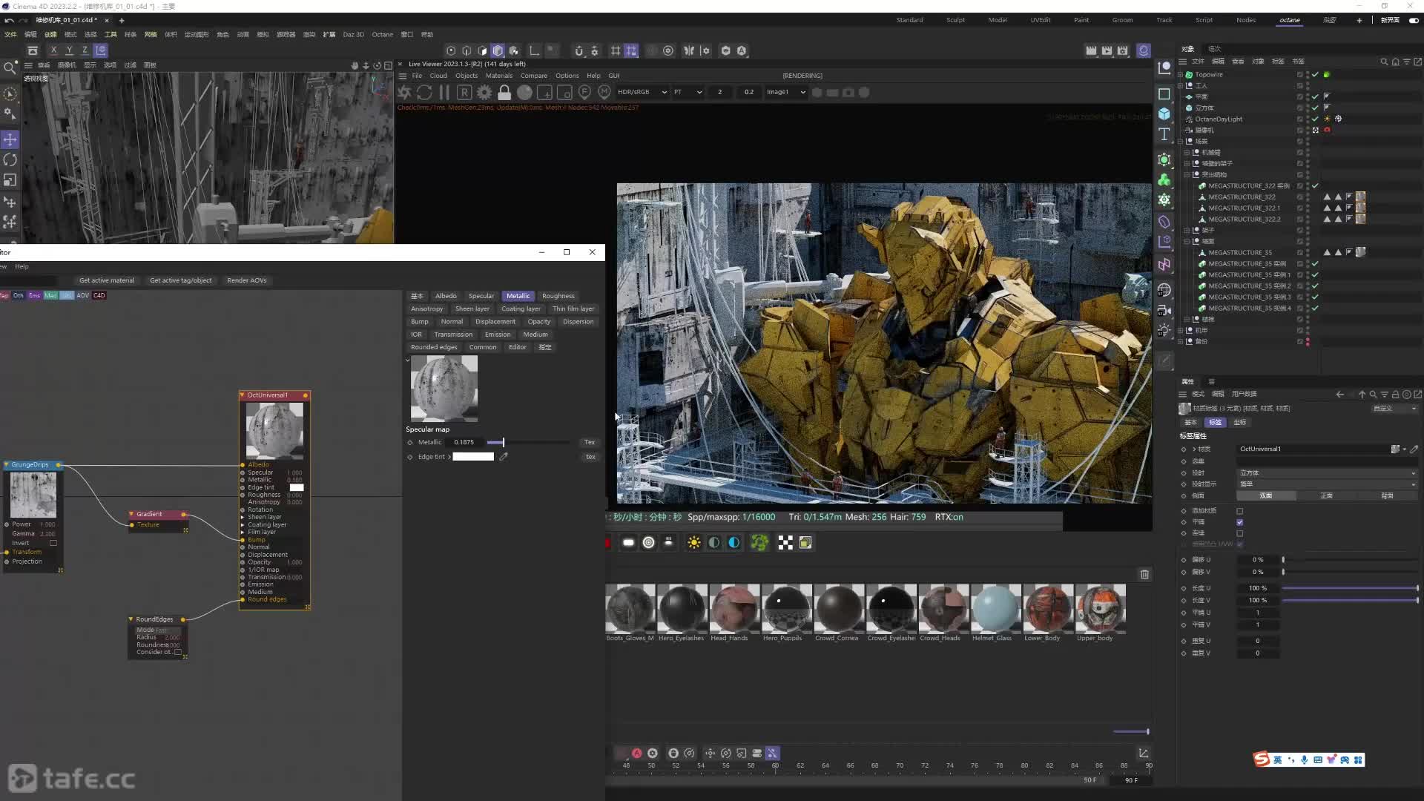Click trash icon above material thumbnails

coord(1145,574)
